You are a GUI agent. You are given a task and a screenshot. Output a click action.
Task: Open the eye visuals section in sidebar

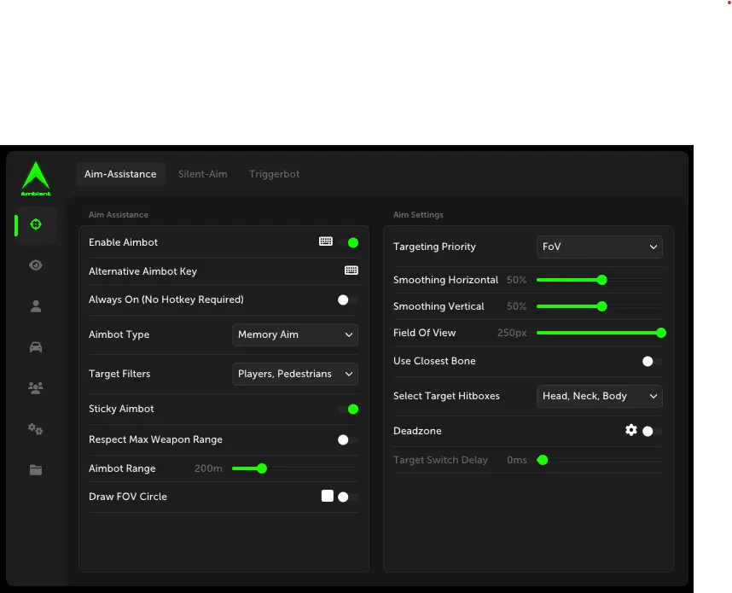(36, 265)
